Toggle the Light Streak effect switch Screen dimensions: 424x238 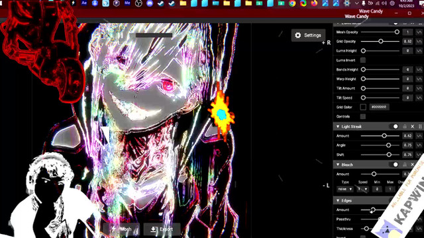coord(394,126)
